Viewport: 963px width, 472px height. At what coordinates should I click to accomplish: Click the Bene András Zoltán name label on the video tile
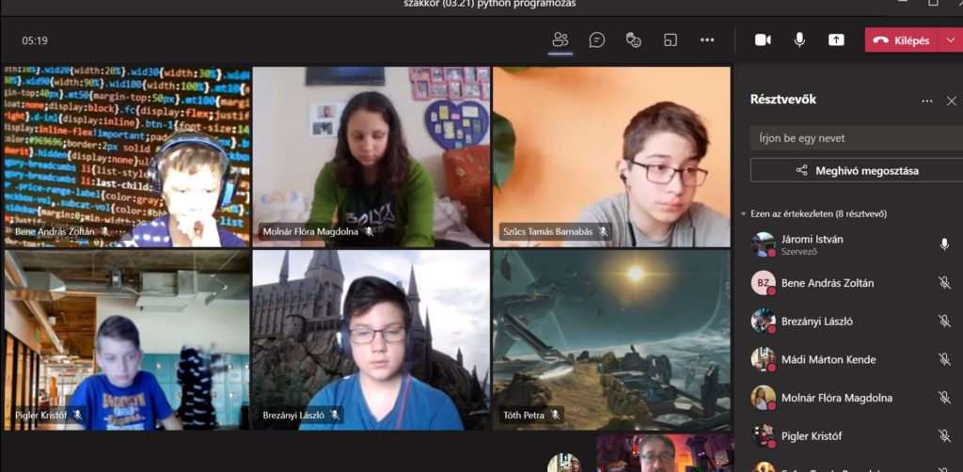pyautogui.click(x=55, y=232)
